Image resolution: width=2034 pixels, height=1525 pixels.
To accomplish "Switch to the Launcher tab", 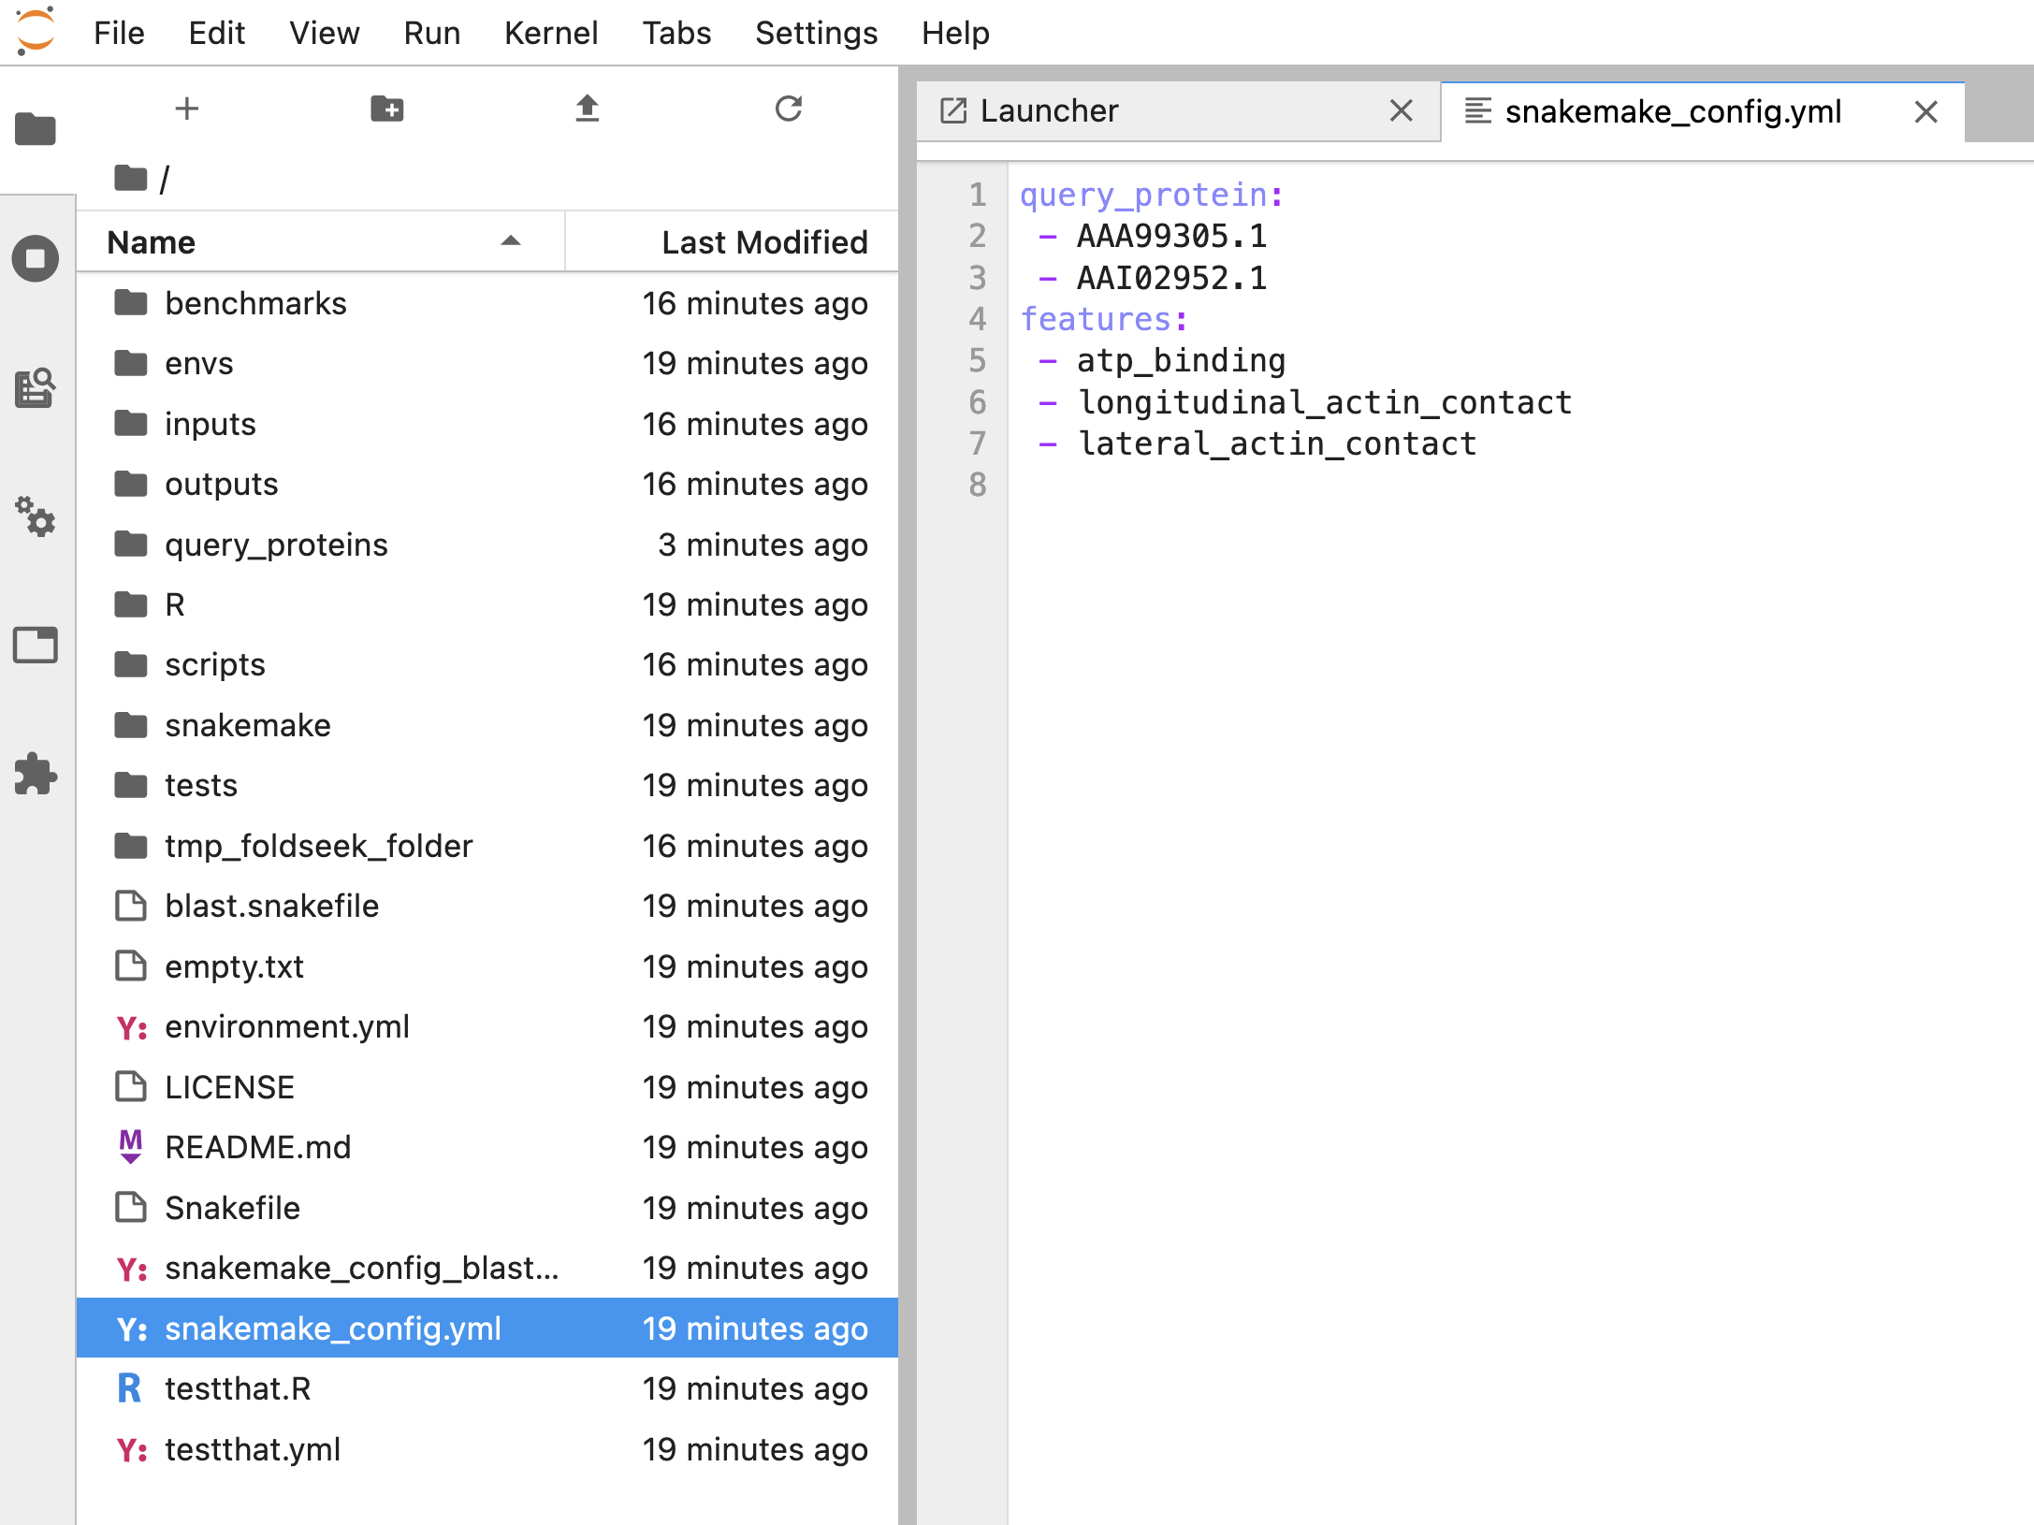I will pos(1048,111).
